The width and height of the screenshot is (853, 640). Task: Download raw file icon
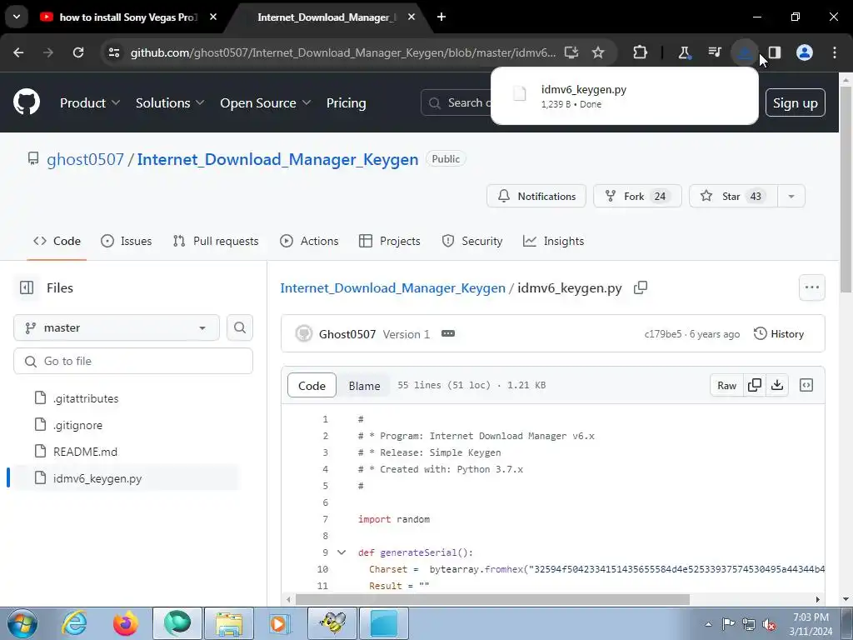point(777,385)
